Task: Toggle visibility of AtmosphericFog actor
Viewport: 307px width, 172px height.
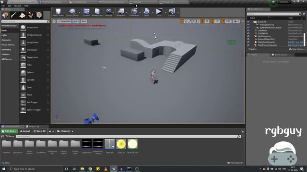Action: pos(248,25)
